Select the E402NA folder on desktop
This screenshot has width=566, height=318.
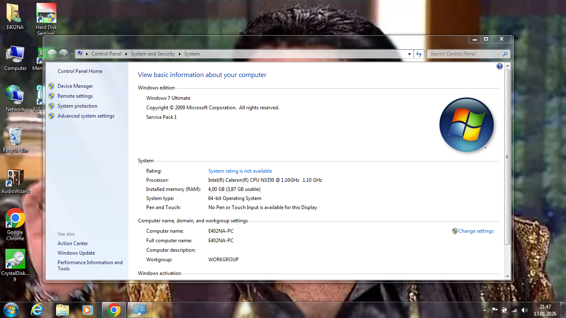click(15, 17)
